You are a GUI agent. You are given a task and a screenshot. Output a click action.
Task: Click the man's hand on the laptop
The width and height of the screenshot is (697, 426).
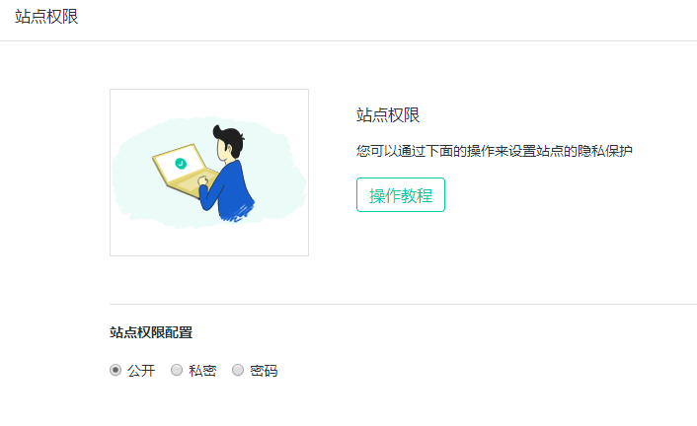pos(202,180)
